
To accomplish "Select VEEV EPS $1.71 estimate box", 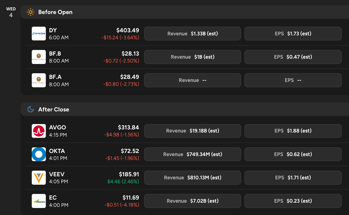I will pyautogui.click(x=293, y=178).
